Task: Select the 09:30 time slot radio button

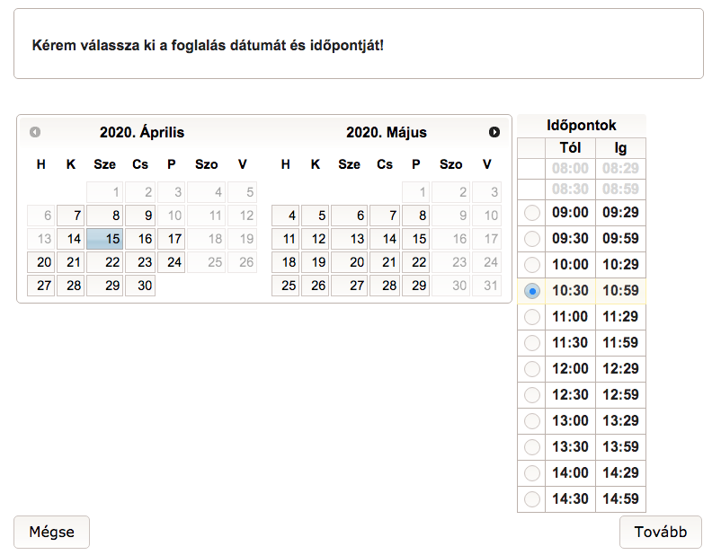Action: pyautogui.click(x=532, y=239)
